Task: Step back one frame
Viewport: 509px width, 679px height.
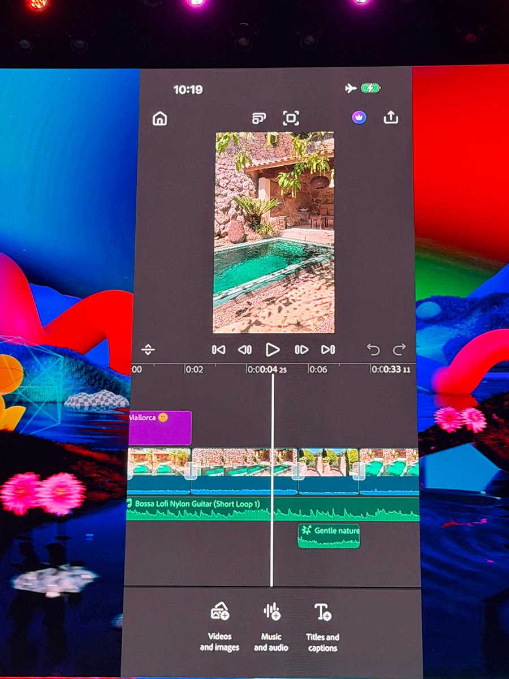Action: pyautogui.click(x=245, y=350)
